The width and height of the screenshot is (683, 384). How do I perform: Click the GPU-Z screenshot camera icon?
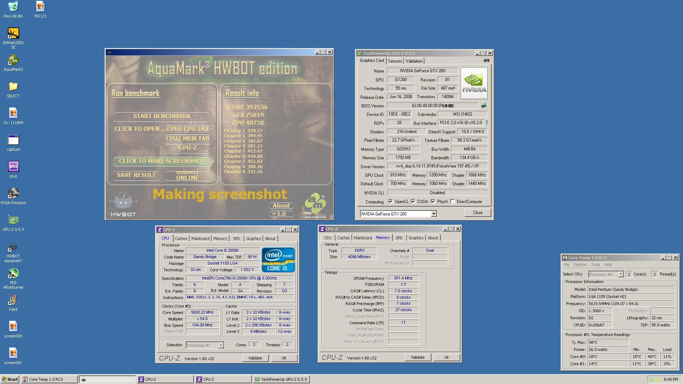coord(486,60)
